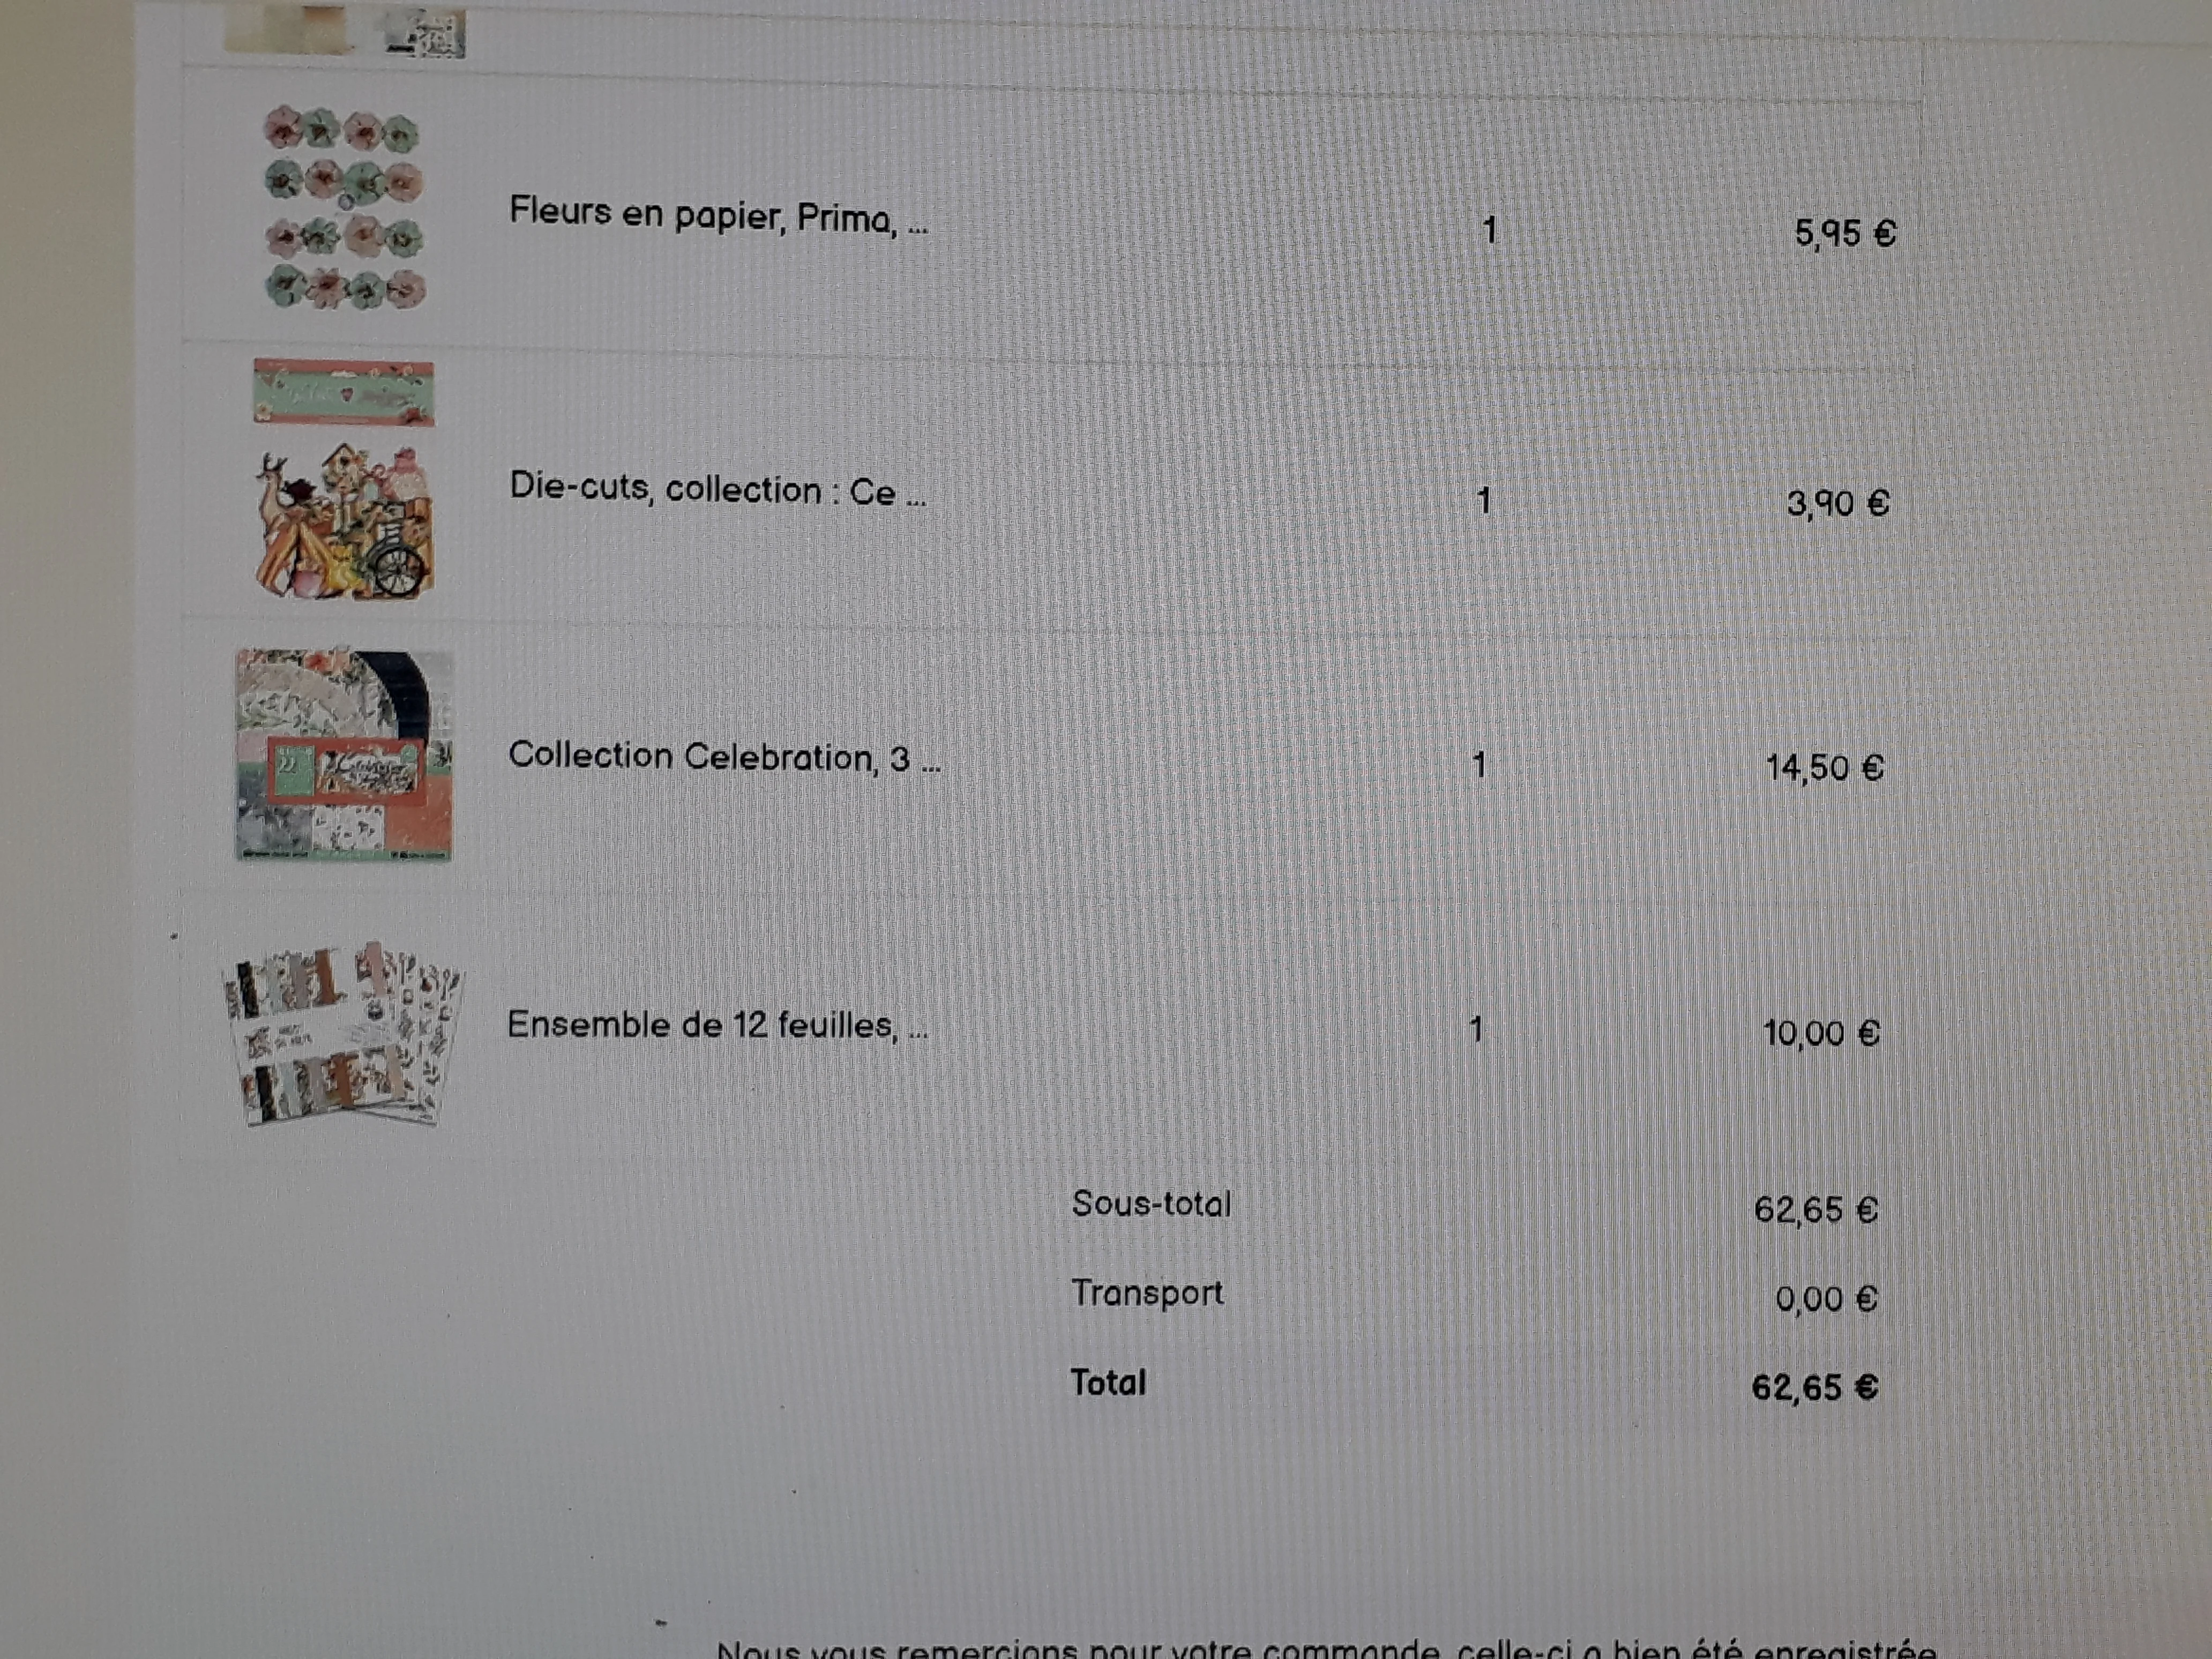The width and height of the screenshot is (2212, 1659).
Task: Click the 'Die-cuts, collection : Ce ...' product name
Action: click(717, 489)
